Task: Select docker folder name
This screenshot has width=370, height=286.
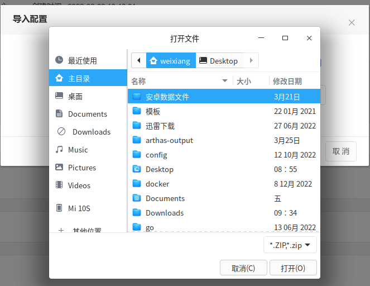Action: 157,184
